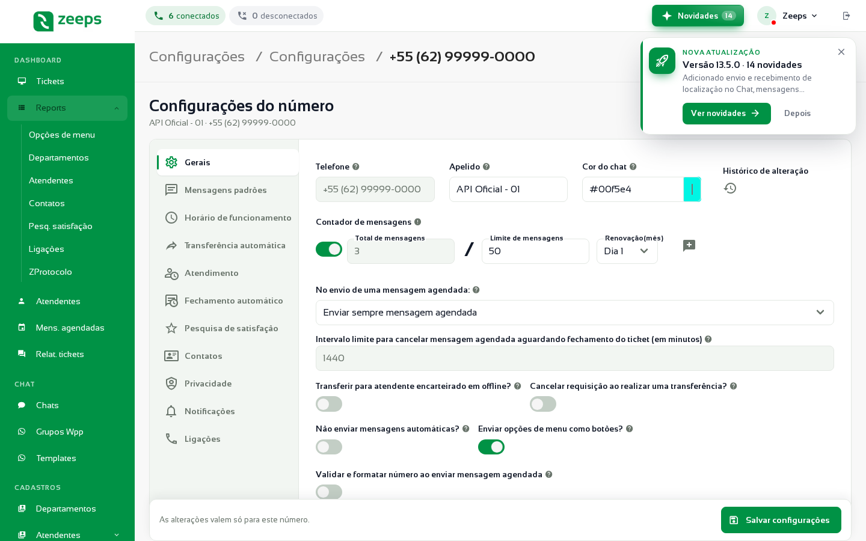The height and width of the screenshot is (541, 866).
Task: Toggle Transferir para atendente encarteirado em offline
Action: 329,404
